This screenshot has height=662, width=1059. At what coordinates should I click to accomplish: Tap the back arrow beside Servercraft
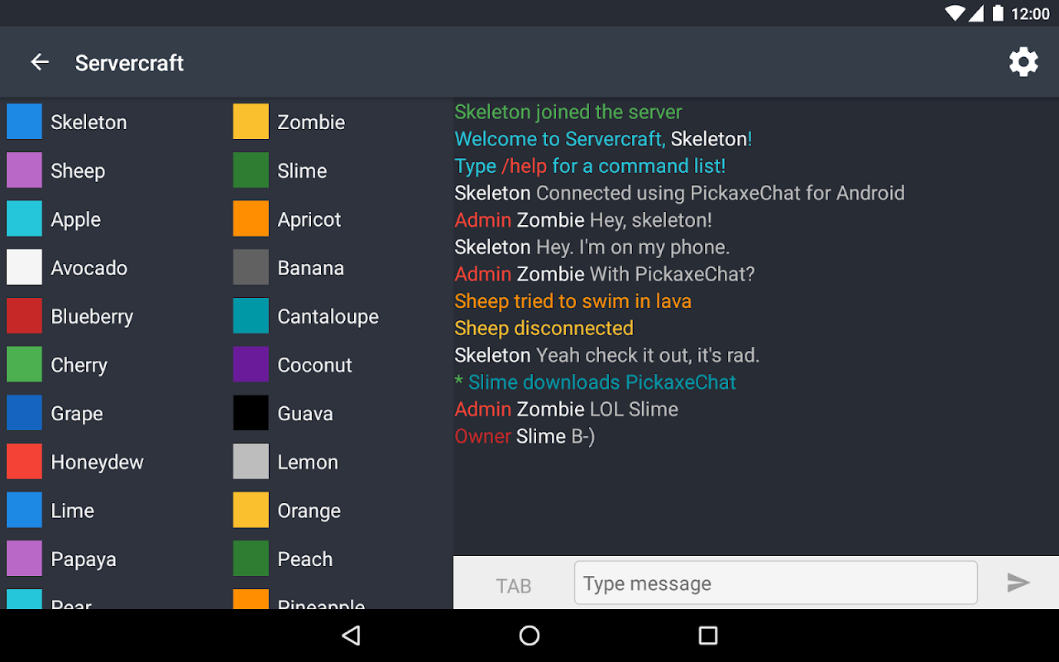click(40, 62)
